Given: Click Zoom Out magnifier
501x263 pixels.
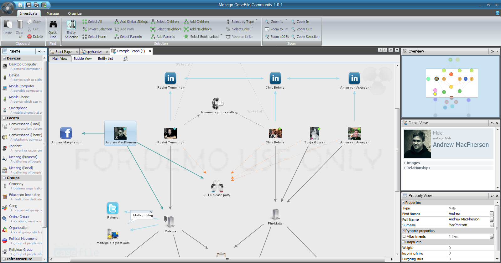Looking at the screenshot, I should pos(293,29).
